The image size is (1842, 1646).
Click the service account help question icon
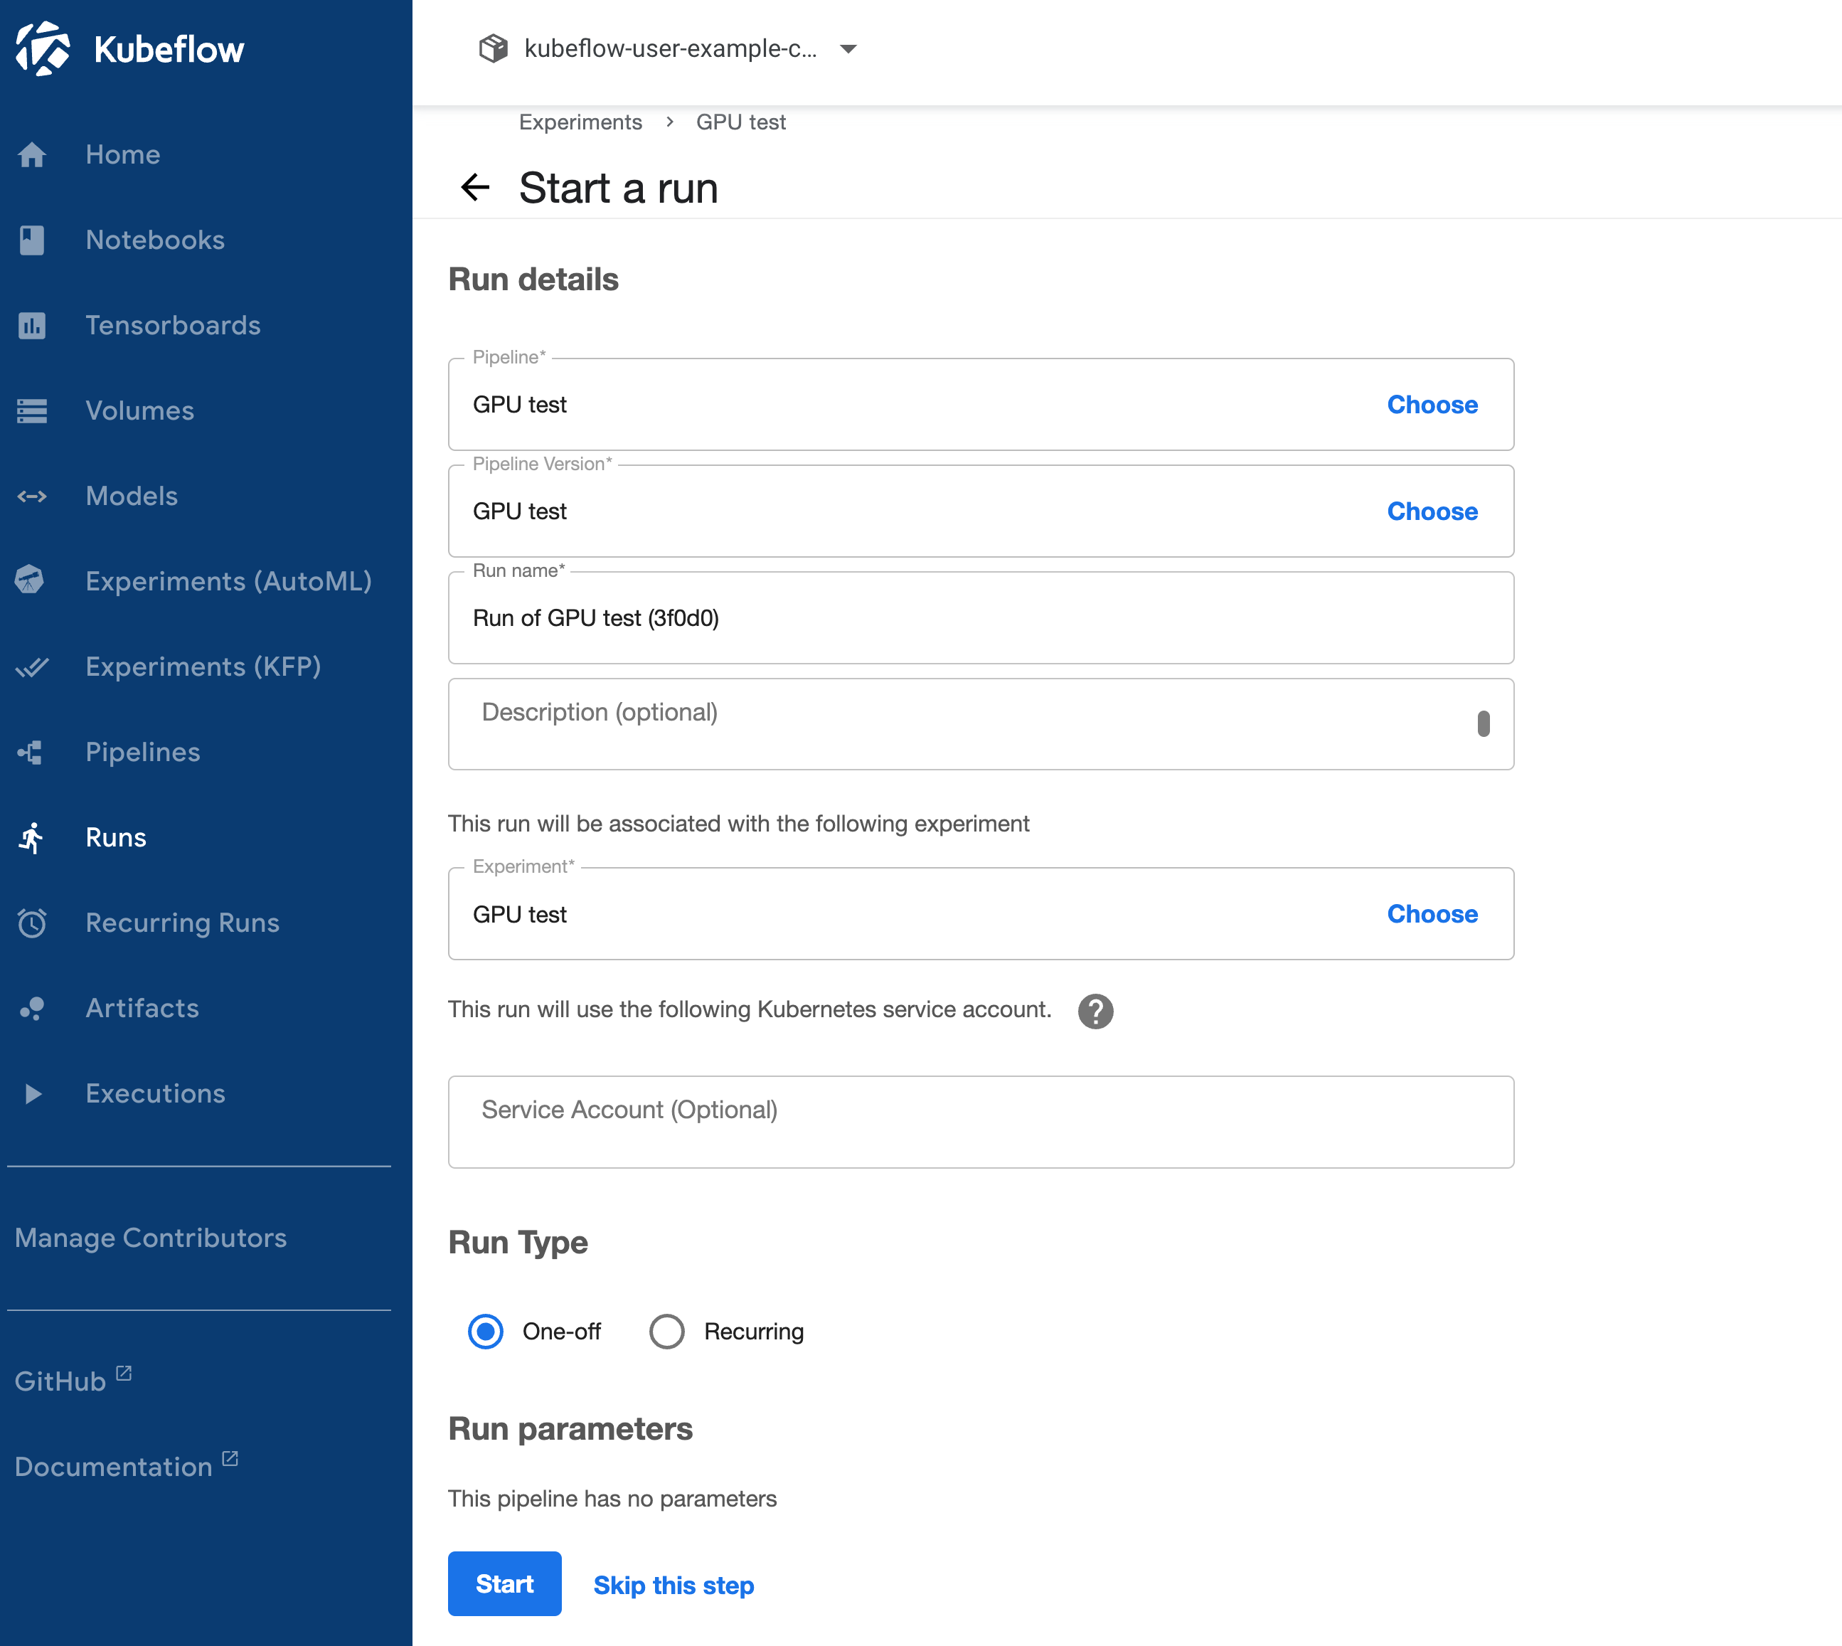pyautogui.click(x=1095, y=1011)
